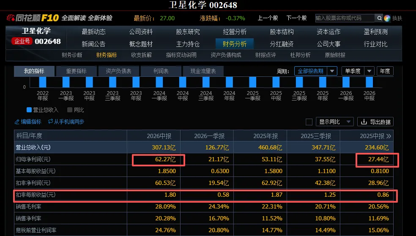Click the 编辑指标 link
This screenshot has height=236, width=416.
[x=31, y=122]
